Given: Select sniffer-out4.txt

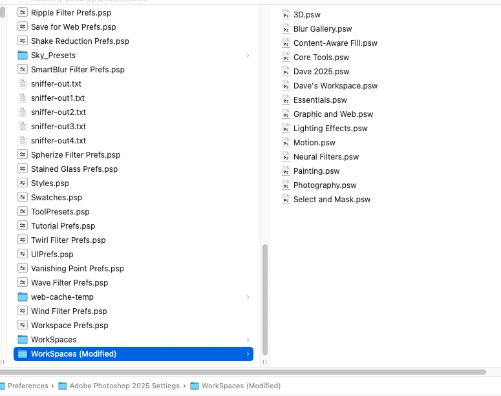Looking at the screenshot, I should pos(58,141).
